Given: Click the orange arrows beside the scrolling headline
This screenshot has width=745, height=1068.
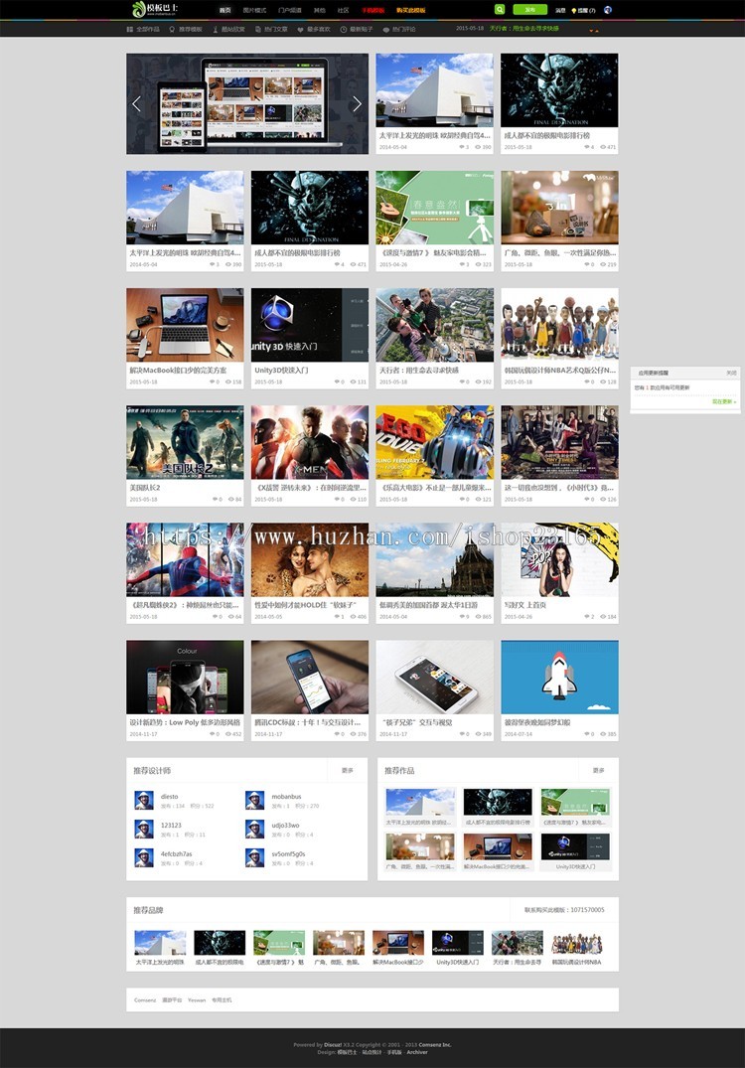Looking at the screenshot, I should click(594, 31).
